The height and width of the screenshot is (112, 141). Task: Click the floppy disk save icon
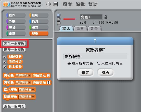(x=56, y=4)
